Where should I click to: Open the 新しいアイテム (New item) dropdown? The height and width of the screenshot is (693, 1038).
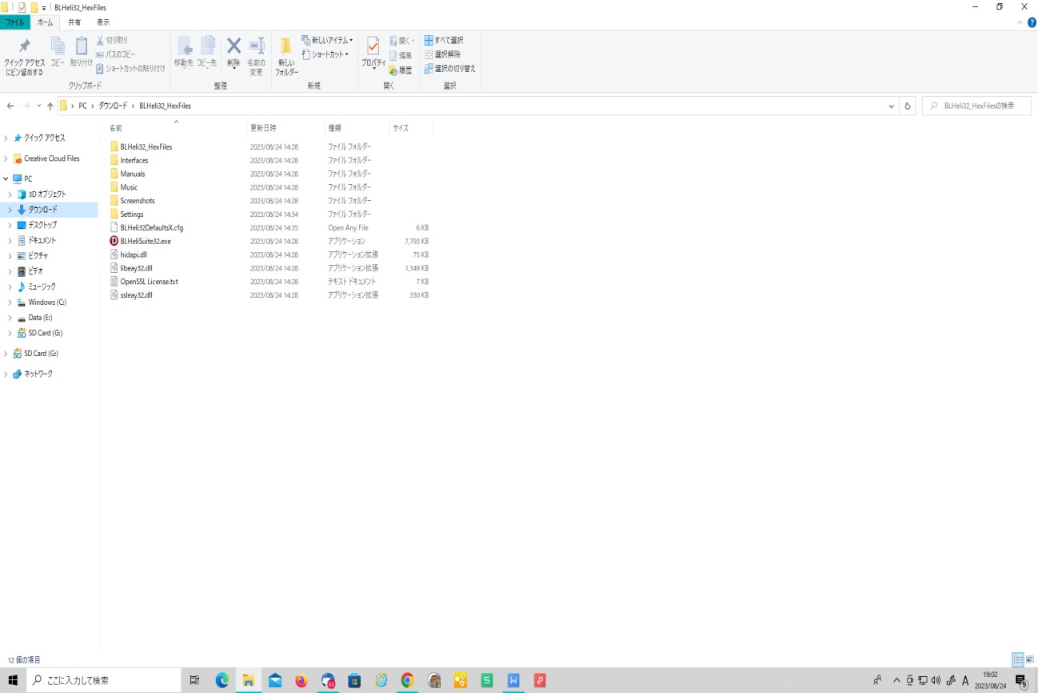click(x=325, y=40)
